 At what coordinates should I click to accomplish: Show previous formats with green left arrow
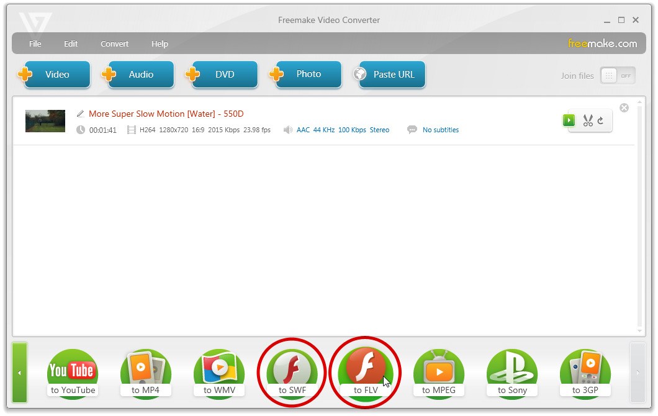point(19,373)
